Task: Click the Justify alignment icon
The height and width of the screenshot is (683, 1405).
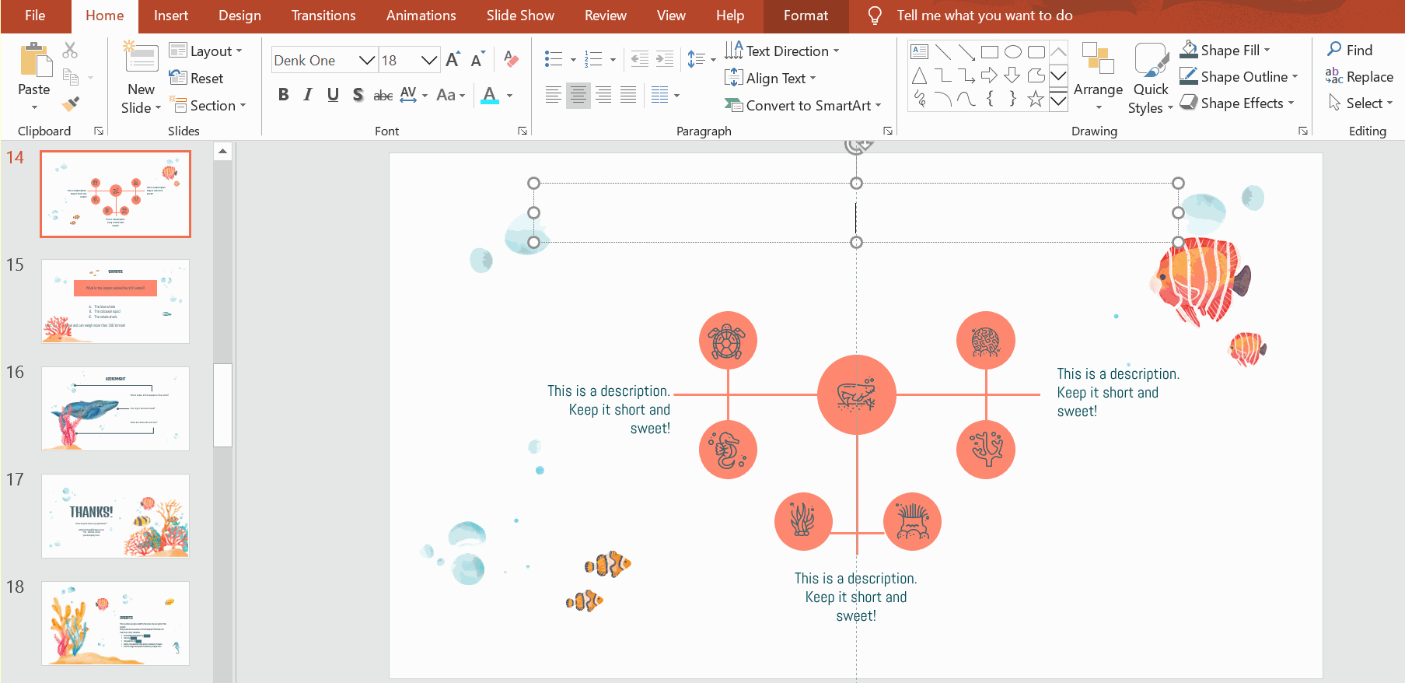Action: tap(628, 95)
